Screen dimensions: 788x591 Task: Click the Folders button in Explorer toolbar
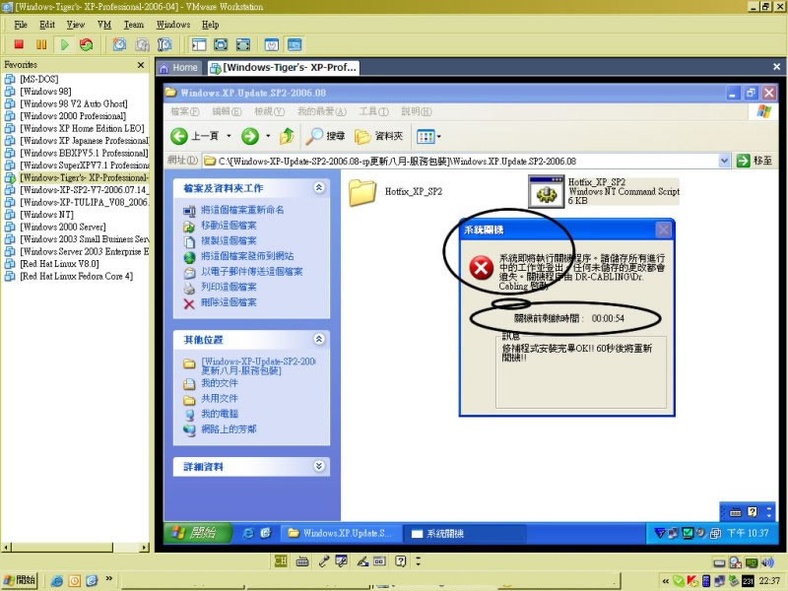point(379,136)
